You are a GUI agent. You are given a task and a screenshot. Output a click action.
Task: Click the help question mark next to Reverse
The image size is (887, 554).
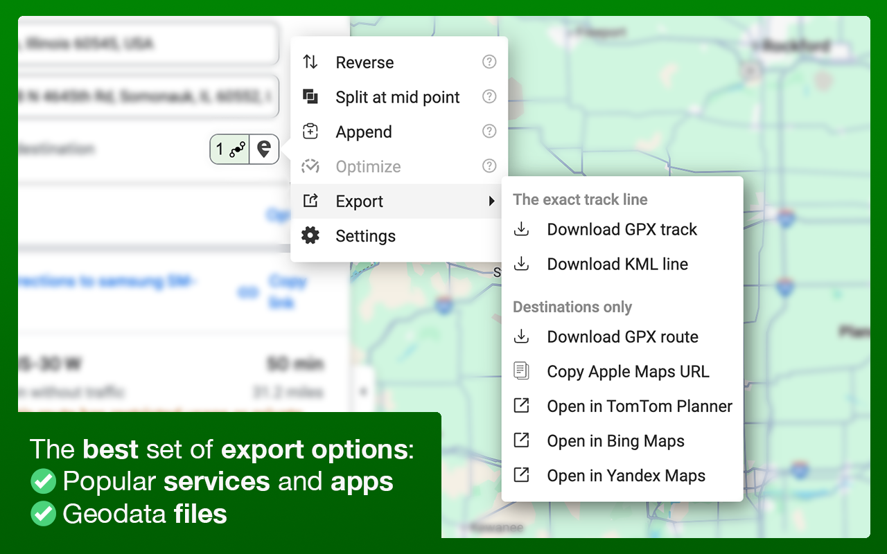[489, 62]
